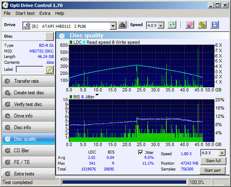This screenshot has height=187, width=231.
Task: Expand the drive selection dropdown
Action: point(113,26)
